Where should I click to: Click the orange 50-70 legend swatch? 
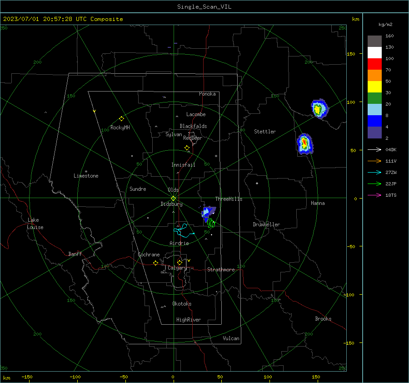click(374, 76)
